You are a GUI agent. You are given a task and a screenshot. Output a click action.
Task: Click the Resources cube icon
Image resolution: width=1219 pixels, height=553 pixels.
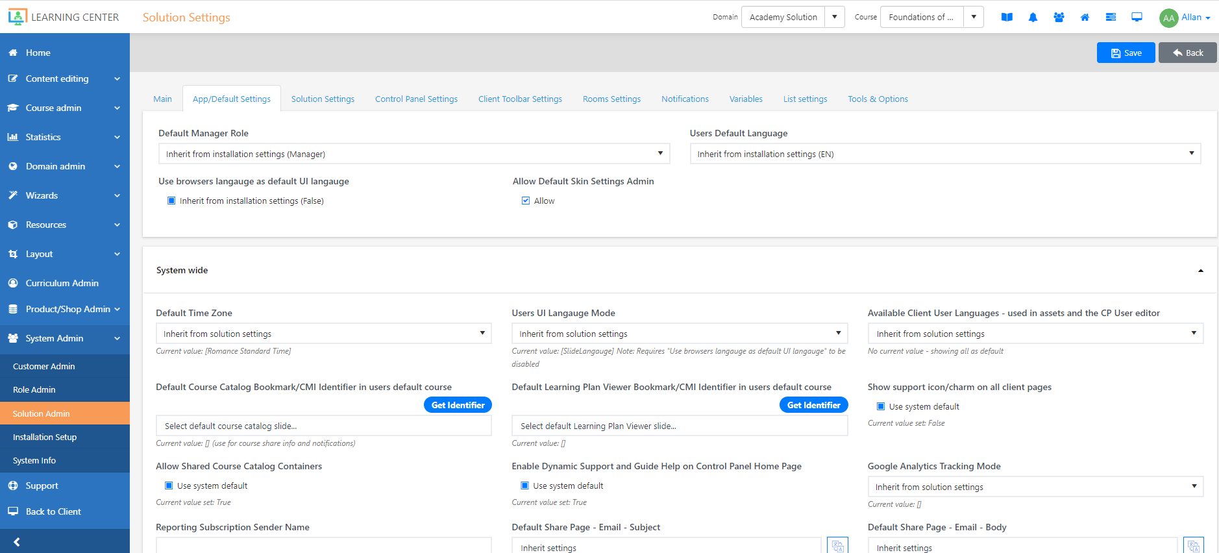pyautogui.click(x=13, y=225)
